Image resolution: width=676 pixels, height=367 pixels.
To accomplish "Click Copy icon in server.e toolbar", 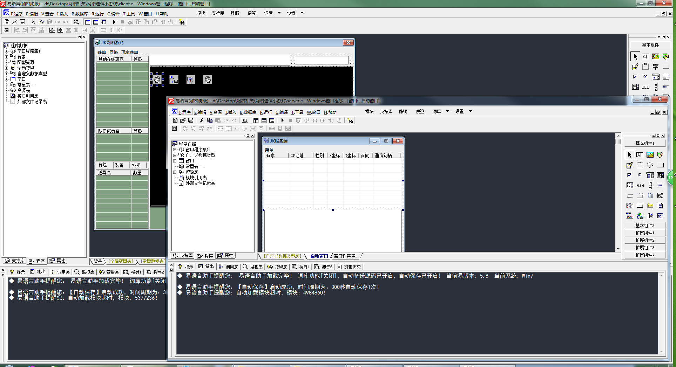I will [x=210, y=120].
